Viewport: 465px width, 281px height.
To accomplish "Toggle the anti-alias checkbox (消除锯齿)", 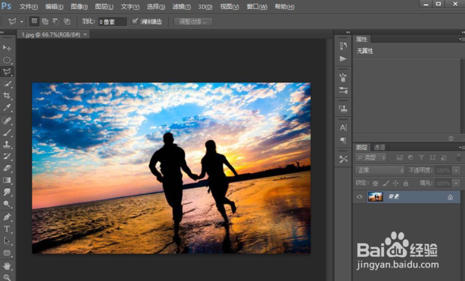I will tap(135, 21).
